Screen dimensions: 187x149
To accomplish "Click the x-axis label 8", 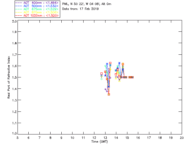I will (x=51, y=138).
